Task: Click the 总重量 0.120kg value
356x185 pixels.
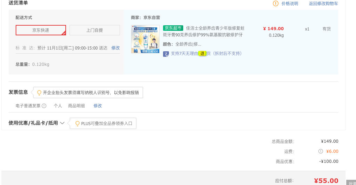Action: coord(41,64)
